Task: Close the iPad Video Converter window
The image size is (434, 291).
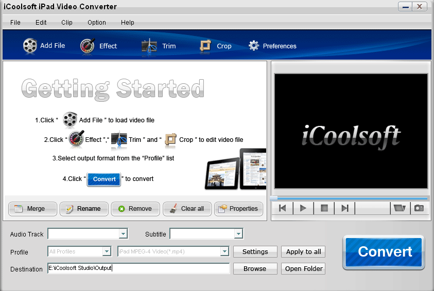Action: tap(420, 6)
